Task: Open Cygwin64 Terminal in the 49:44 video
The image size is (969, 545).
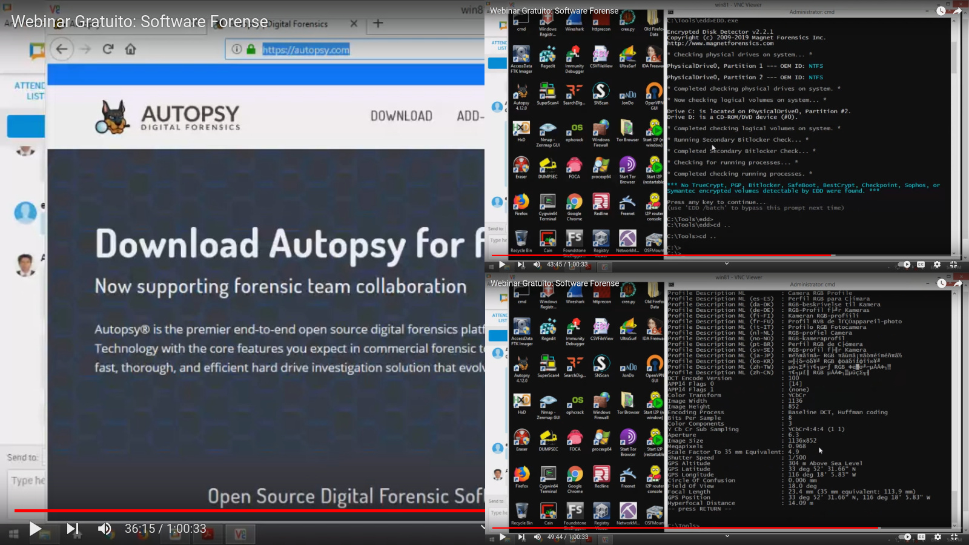Action: coord(549,480)
